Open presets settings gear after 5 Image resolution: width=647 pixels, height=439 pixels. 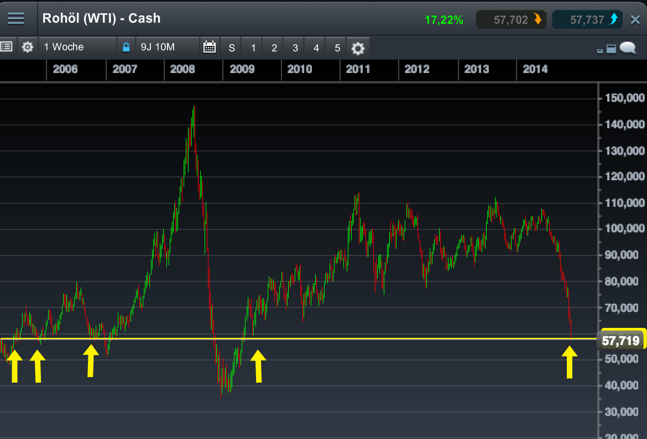tap(358, 48)
